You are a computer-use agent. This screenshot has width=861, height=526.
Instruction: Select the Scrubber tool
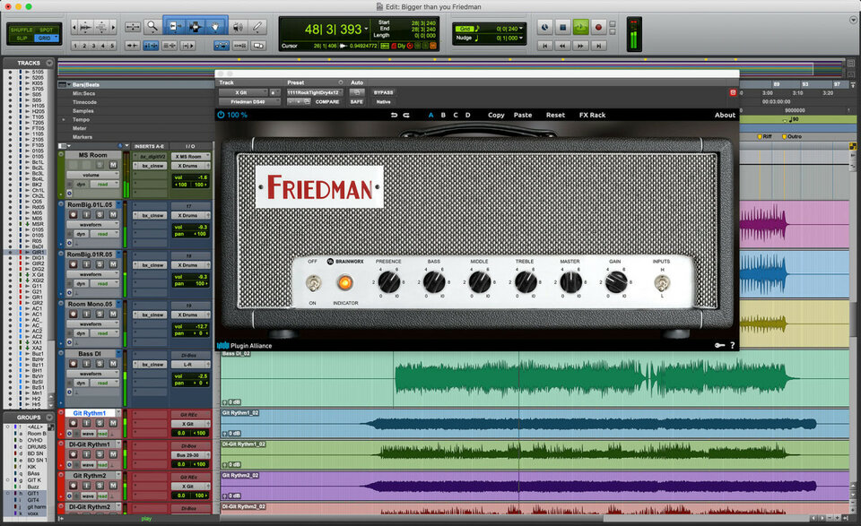pos(238,28)
